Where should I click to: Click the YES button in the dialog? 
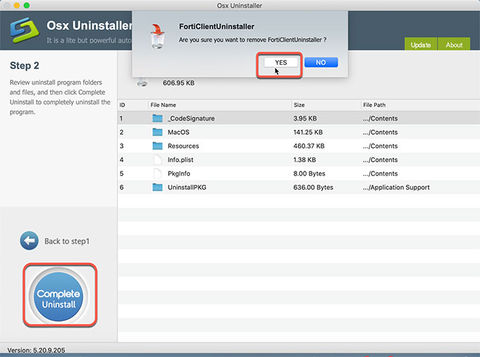[x=281, y=62]
